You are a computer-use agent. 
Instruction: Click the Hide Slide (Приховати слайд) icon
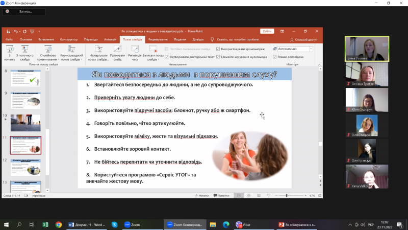click(118, 51)
